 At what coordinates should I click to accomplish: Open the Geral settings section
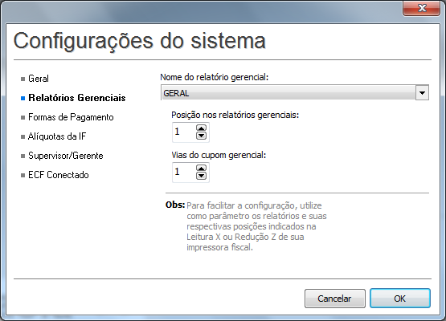click(x=39, y=79)
